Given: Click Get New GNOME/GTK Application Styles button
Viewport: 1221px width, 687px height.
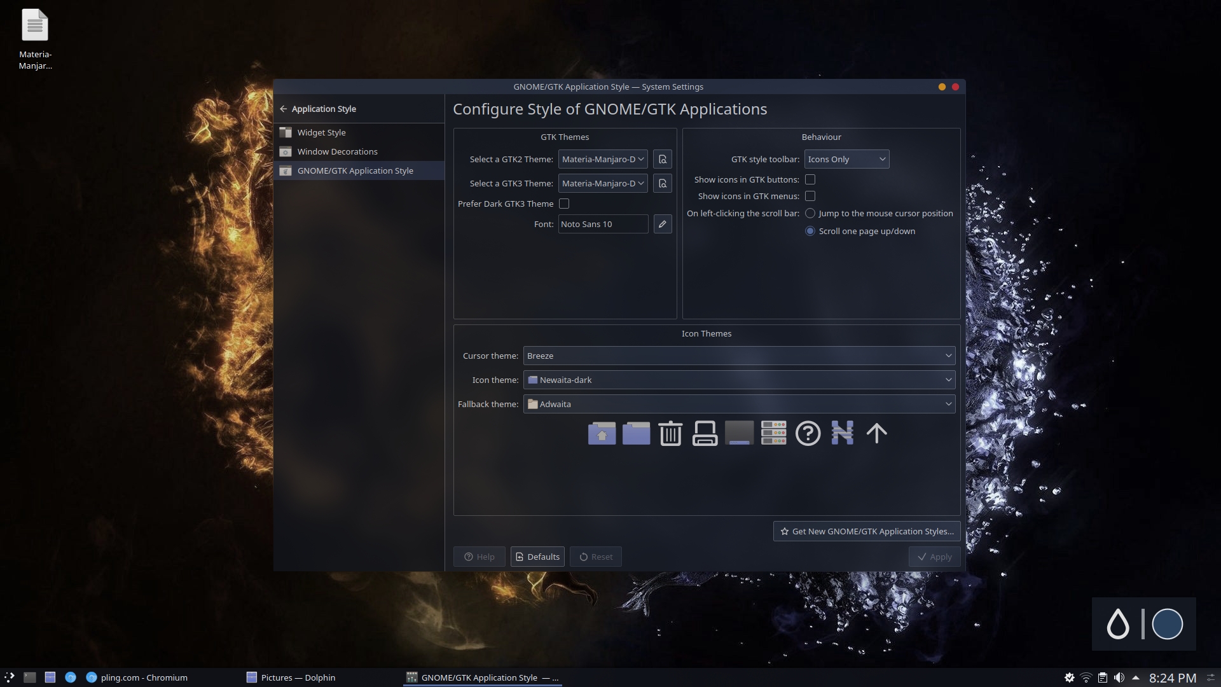Looking at the screenshot, I should [867, 531].
